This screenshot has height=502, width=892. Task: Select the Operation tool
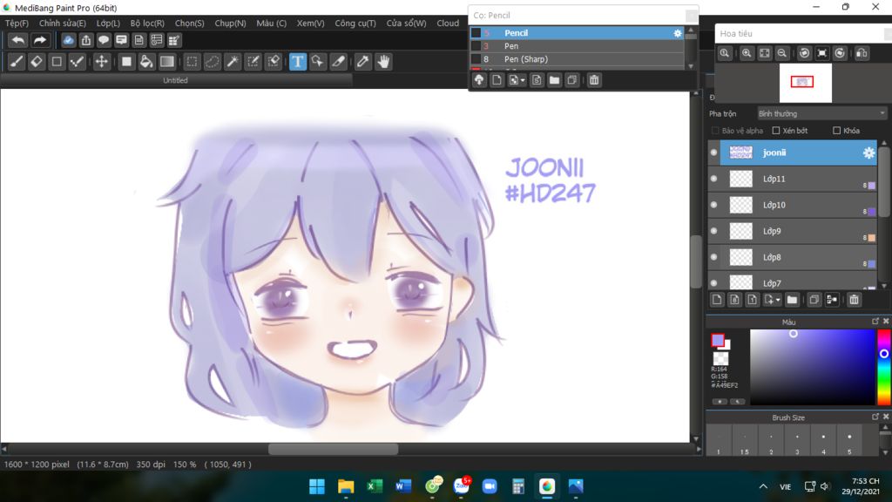[x=317, y=62]
